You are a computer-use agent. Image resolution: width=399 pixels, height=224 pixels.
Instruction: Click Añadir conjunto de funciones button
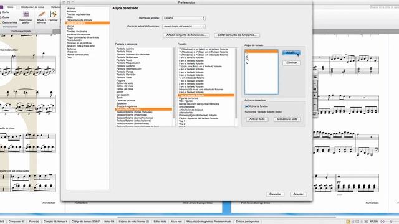(186, 35)
